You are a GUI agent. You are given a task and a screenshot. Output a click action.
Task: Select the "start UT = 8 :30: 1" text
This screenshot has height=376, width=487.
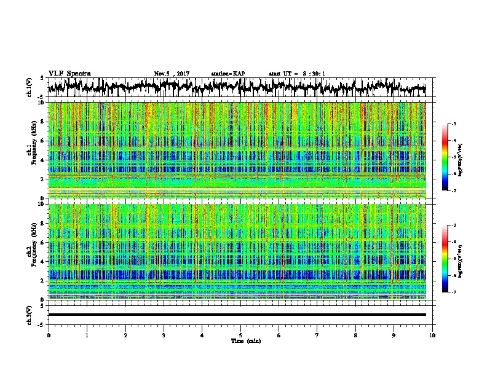(297, 74)
